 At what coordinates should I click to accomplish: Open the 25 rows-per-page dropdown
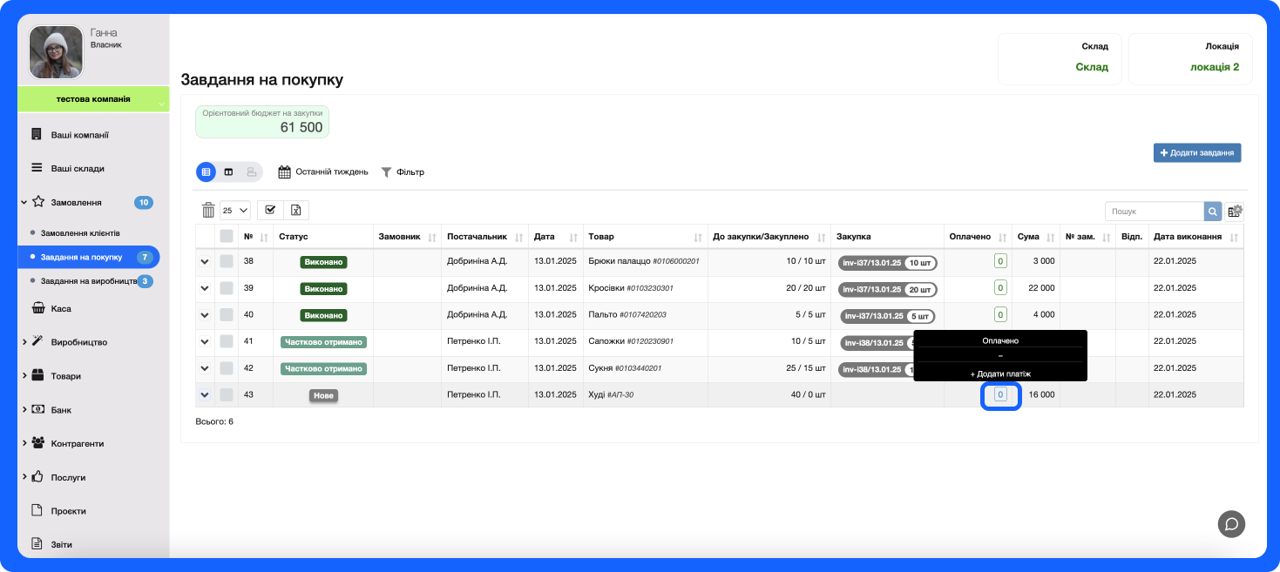click(x=235, y=210)
